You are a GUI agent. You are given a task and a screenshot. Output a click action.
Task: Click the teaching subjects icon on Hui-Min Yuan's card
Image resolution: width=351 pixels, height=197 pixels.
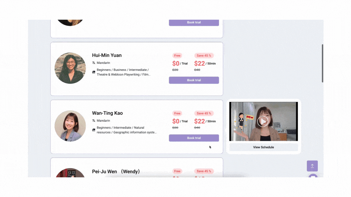(x=94, y=72)
